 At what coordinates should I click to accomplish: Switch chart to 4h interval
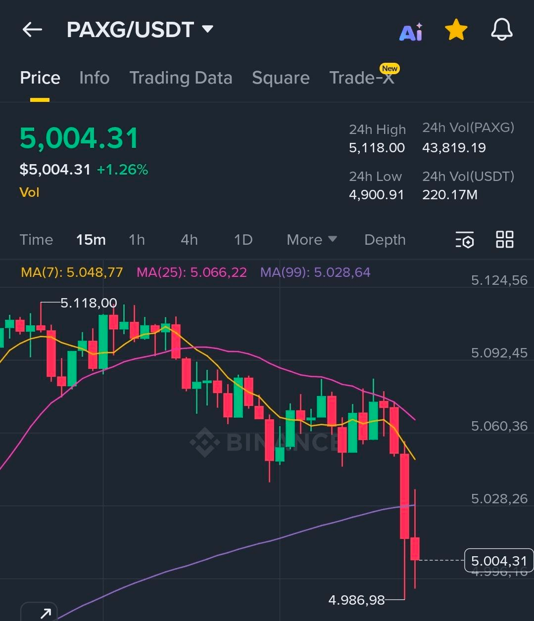(189, 240)
